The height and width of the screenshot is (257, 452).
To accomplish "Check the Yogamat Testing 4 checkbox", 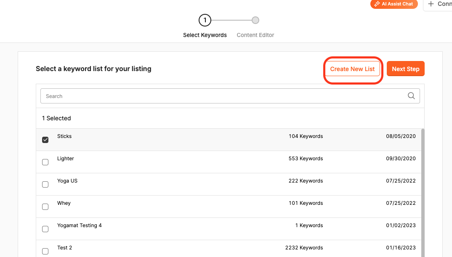I will pyautogui.click(x=45, y=229).
